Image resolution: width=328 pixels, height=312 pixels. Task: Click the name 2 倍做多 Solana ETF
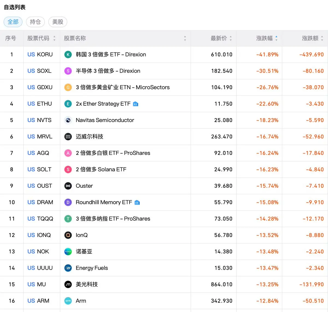coord(101,170)
